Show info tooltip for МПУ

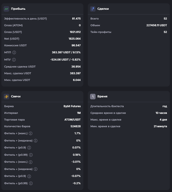coord(14,59)
